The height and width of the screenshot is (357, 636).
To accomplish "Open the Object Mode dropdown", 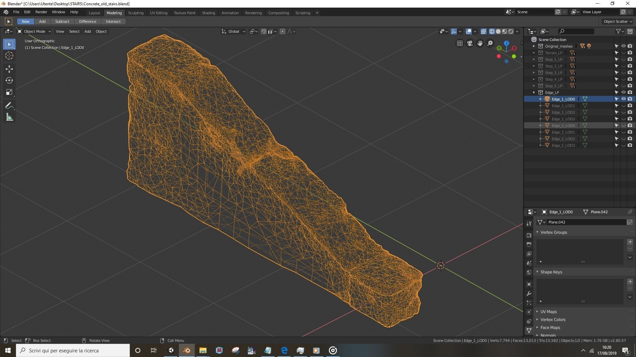I will 34,31.
